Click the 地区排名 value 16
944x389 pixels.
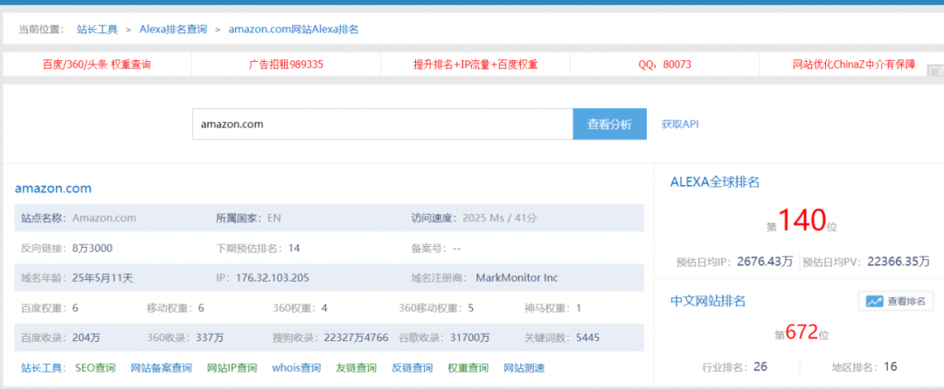pyautogui.click(x=891, y=366)
